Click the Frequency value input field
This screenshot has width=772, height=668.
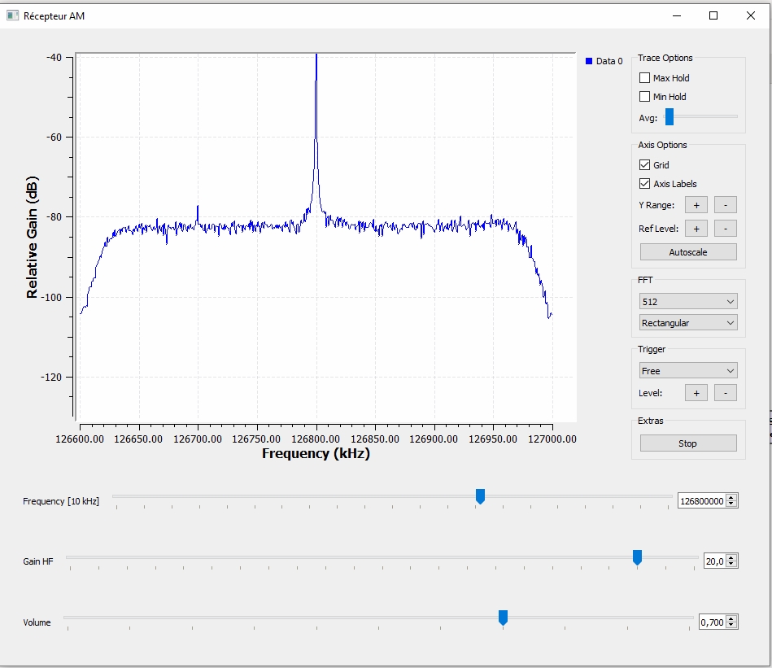click(x=701, y=501)
